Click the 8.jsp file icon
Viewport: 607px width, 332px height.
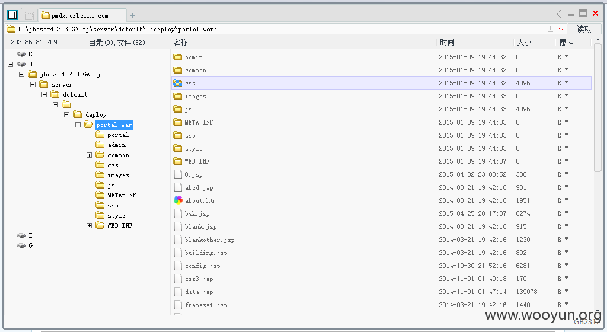(x=178, y=174)
